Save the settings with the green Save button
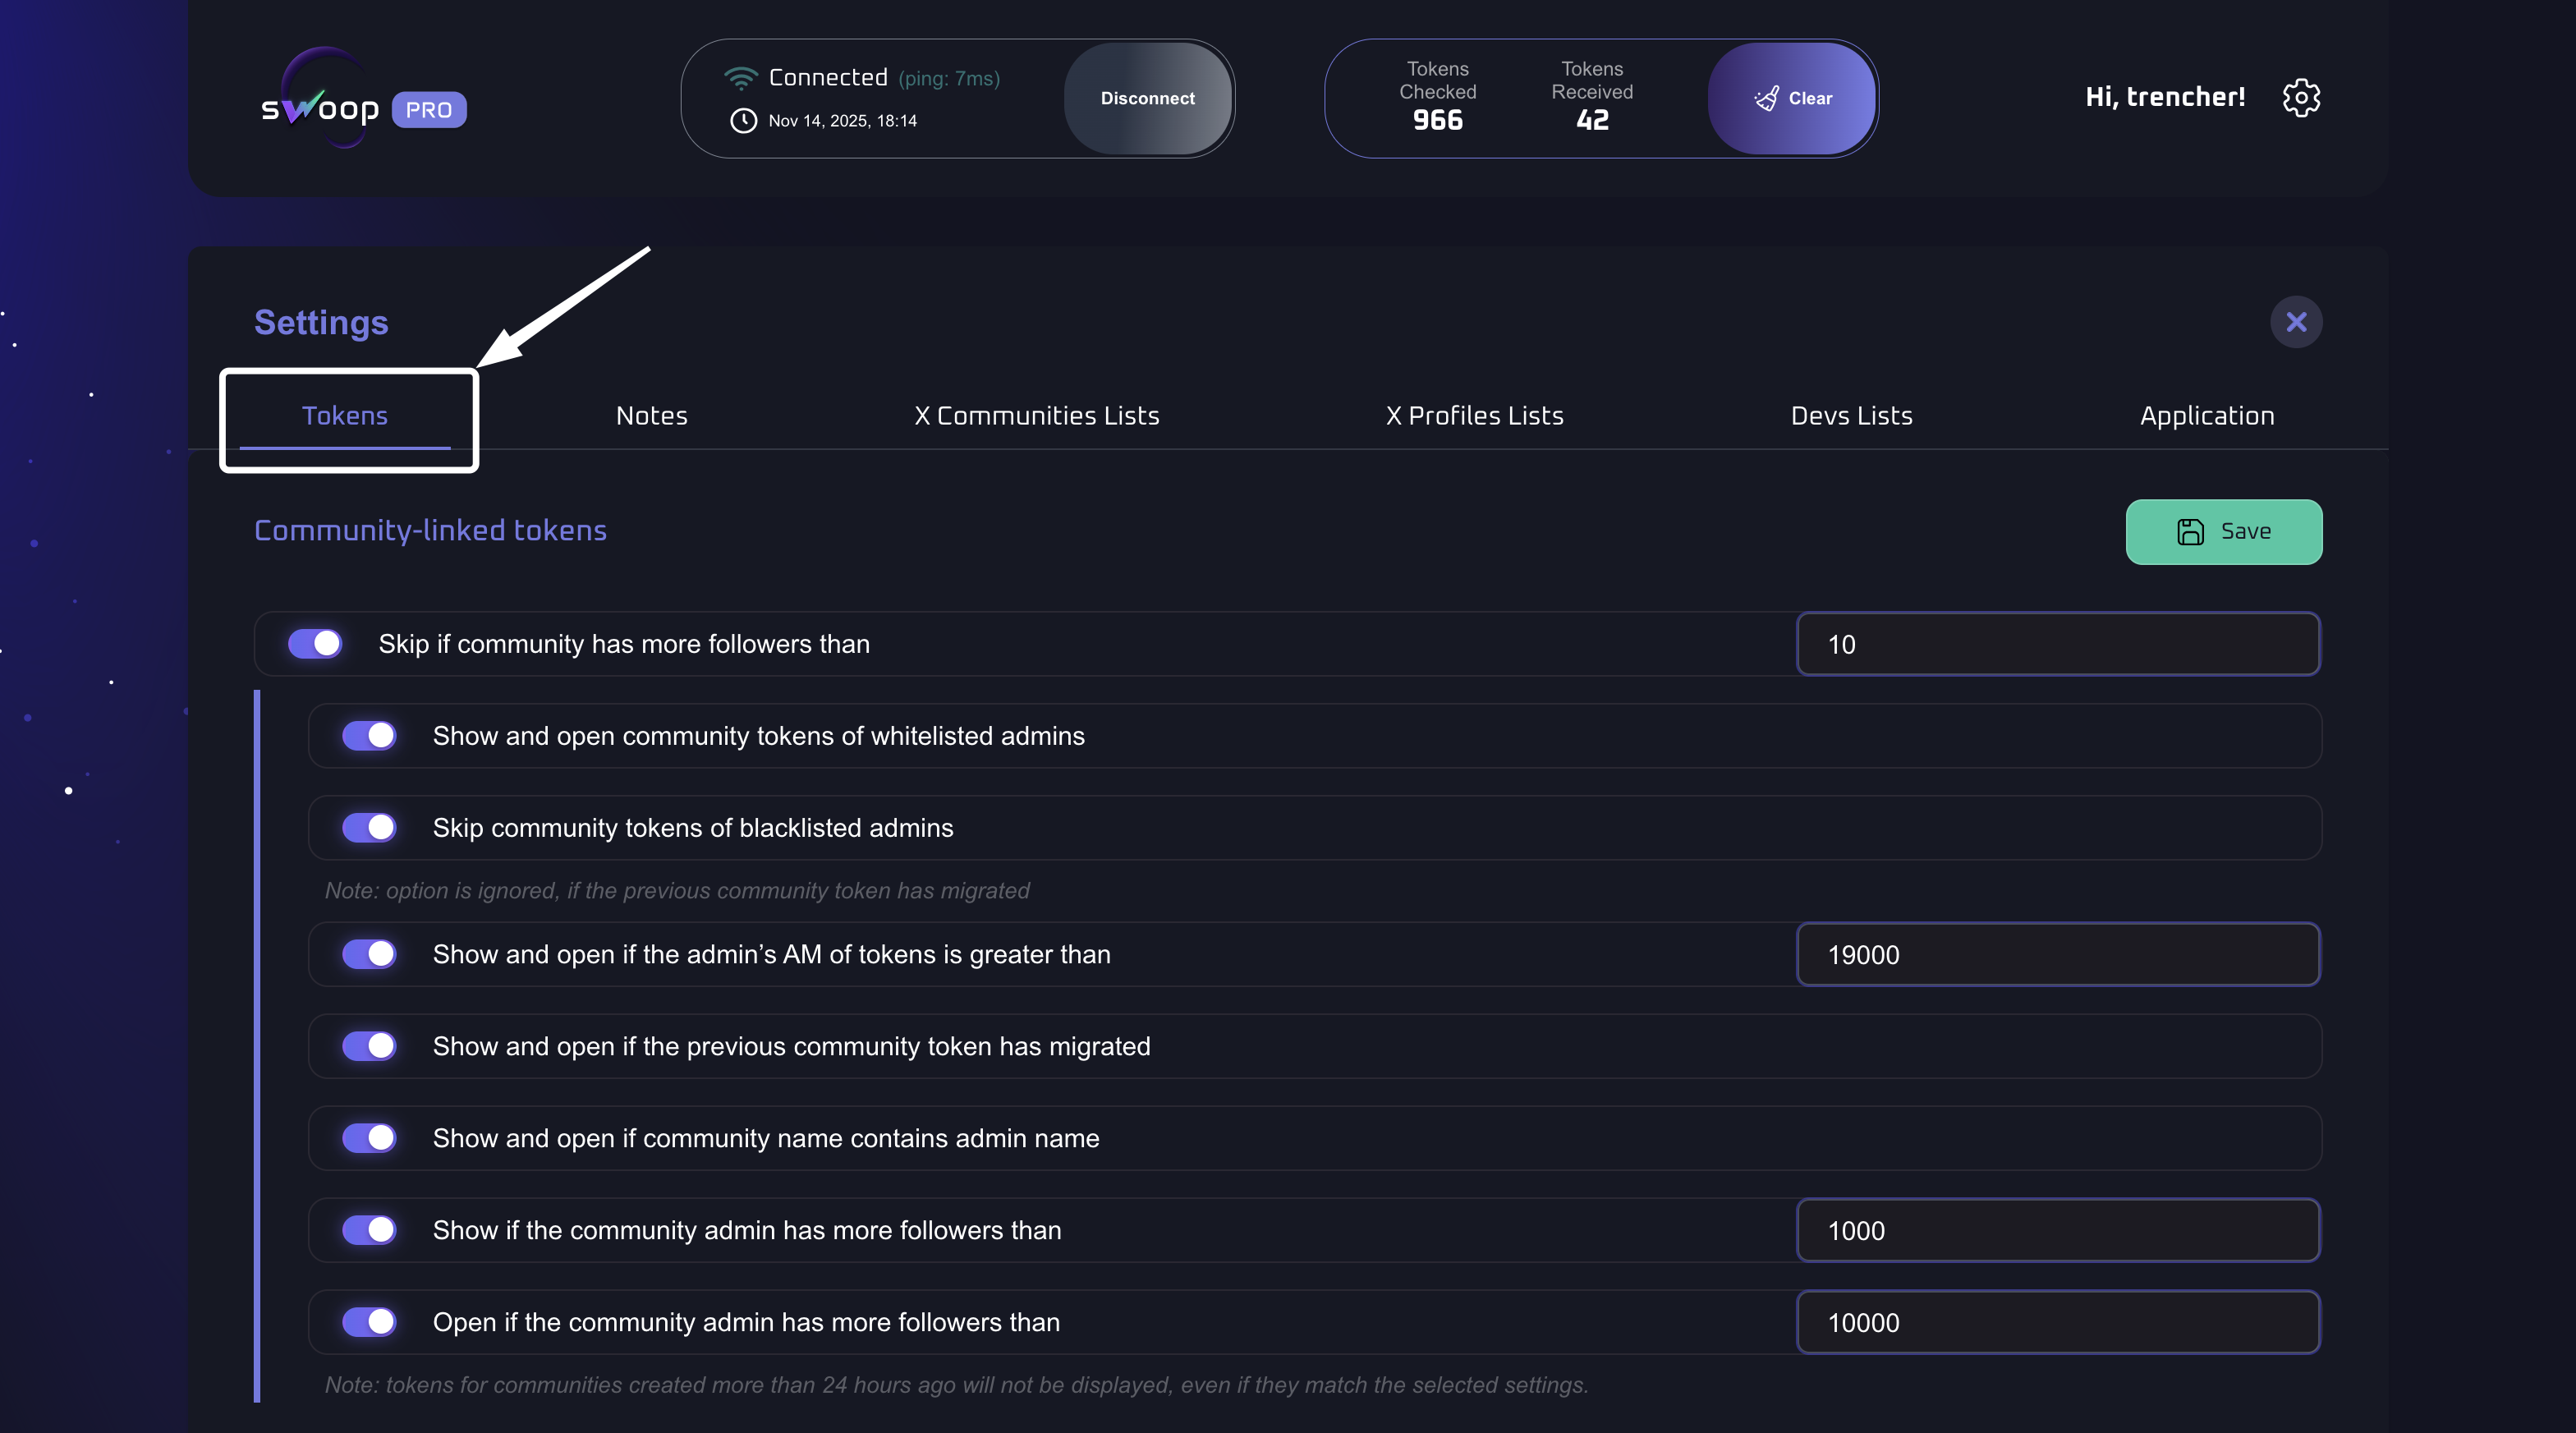 (x=2223, y=532)
